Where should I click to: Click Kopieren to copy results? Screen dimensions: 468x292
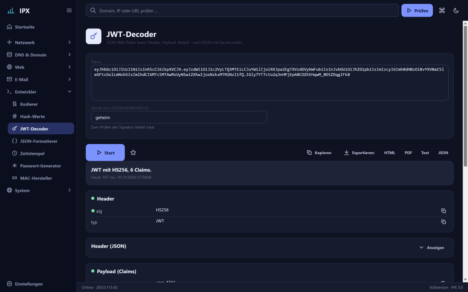pos(319,153)
